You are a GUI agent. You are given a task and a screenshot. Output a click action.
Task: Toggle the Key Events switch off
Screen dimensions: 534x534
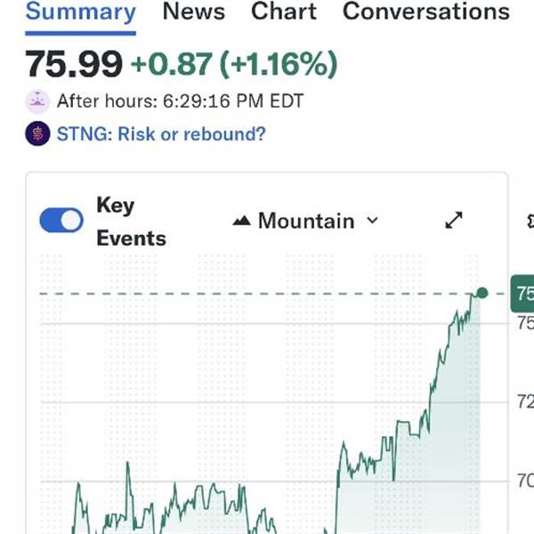coord(61,221)
